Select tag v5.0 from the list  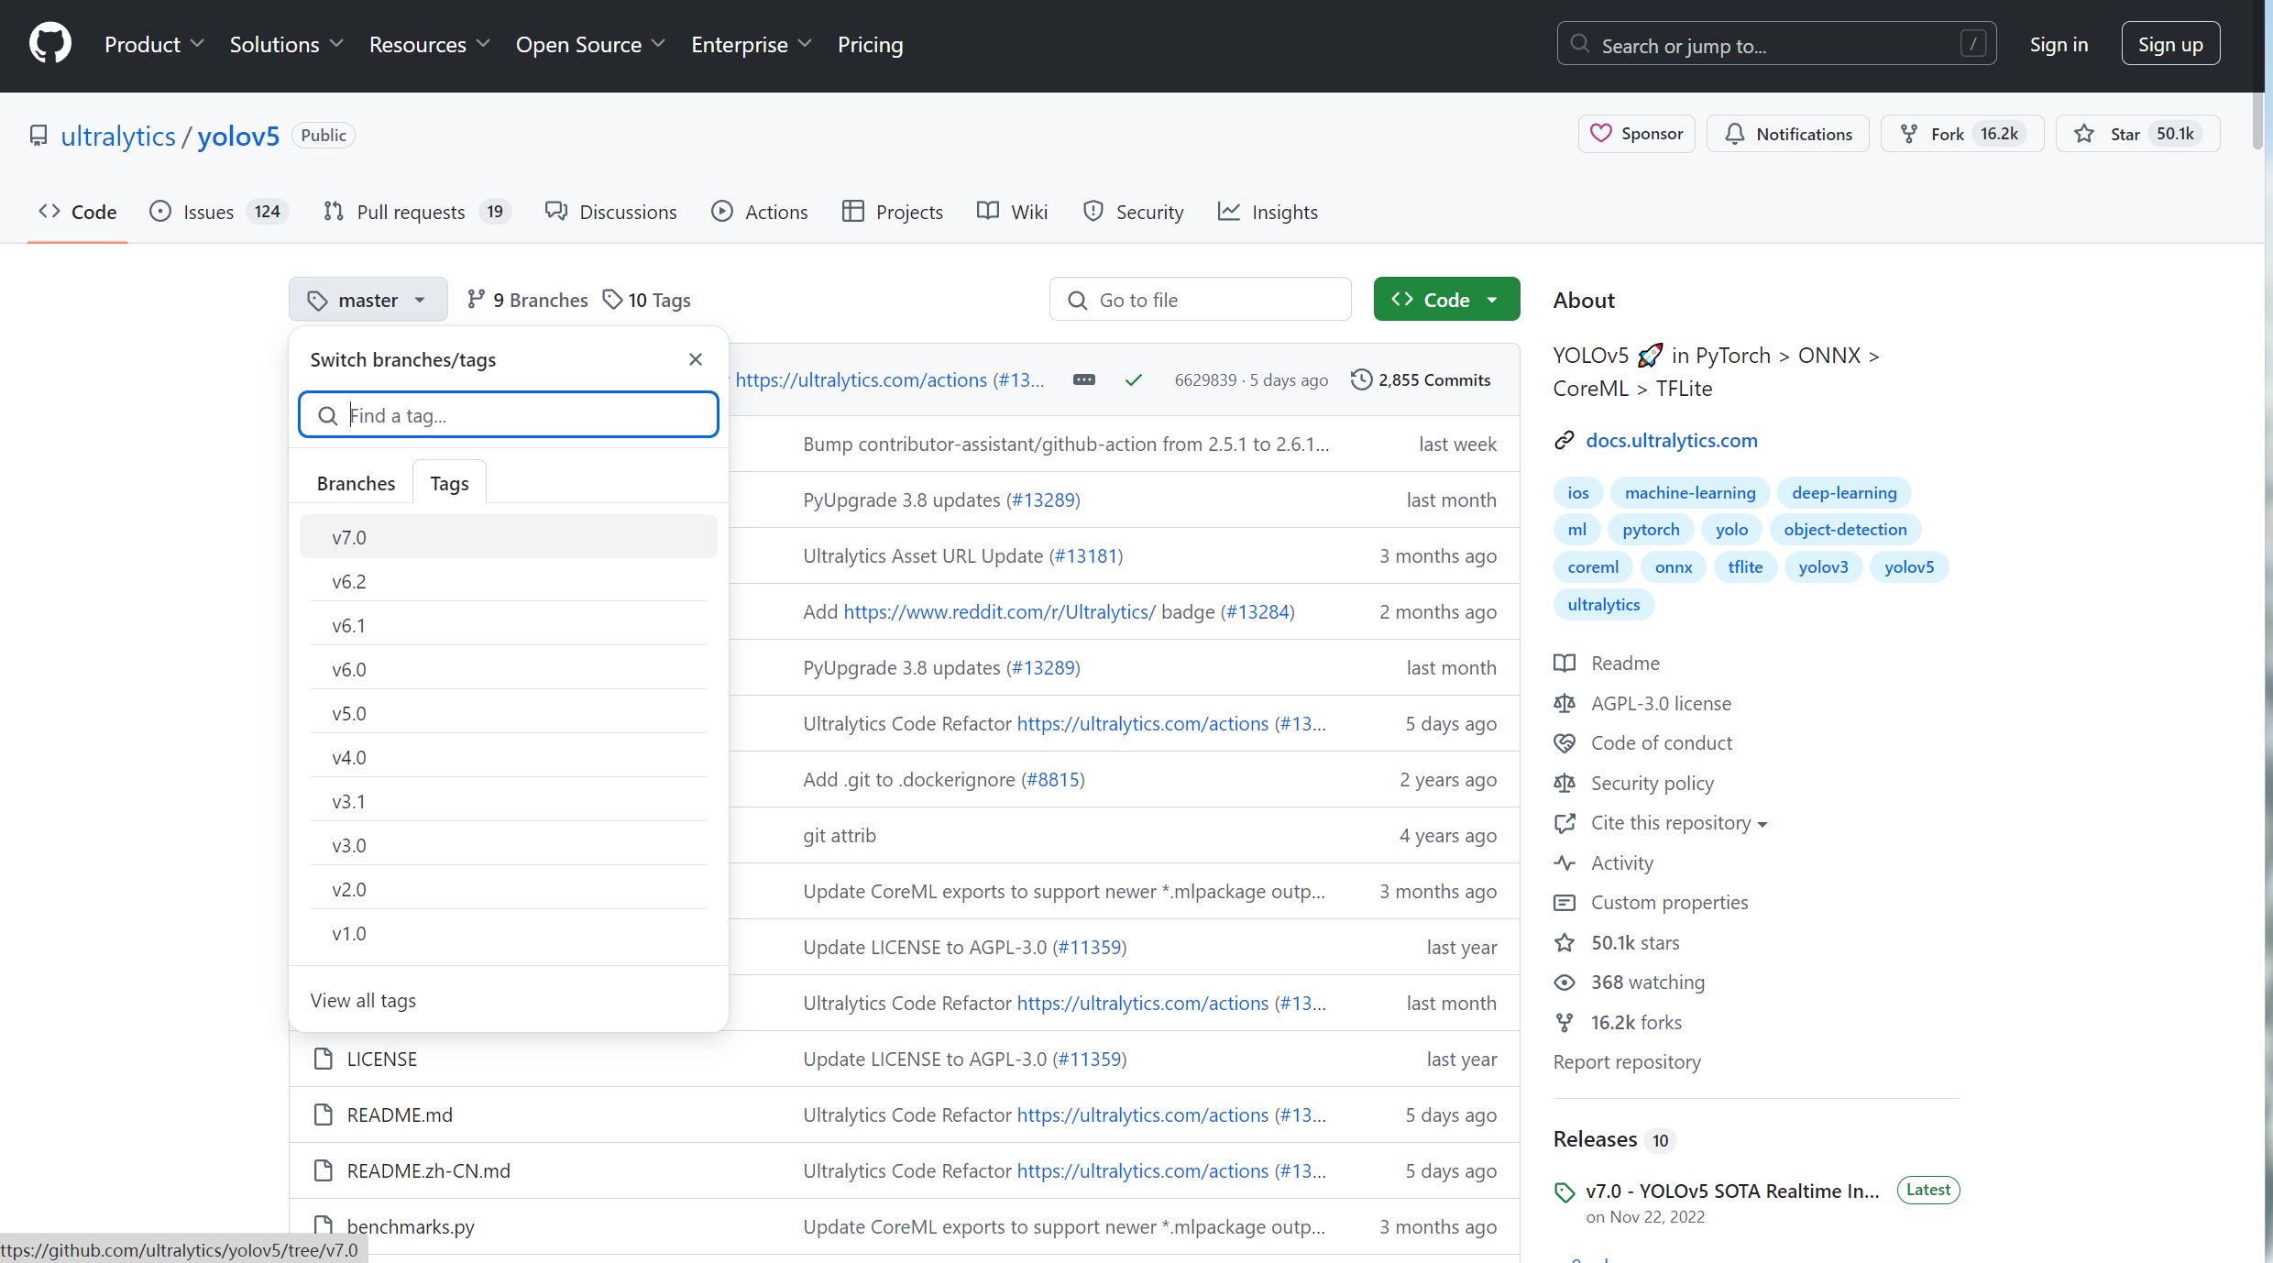508,713
